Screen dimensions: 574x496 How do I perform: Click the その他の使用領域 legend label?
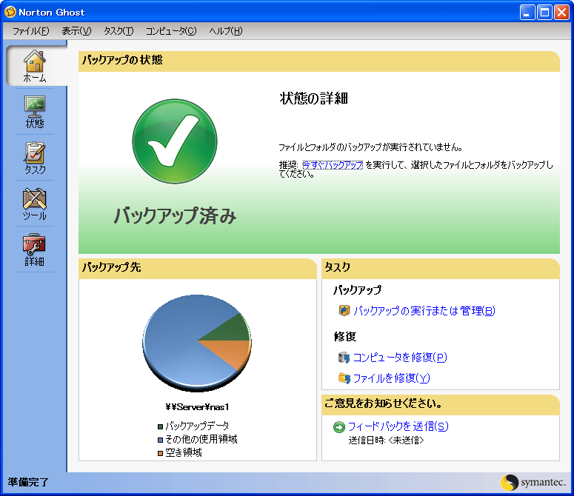[x=201, y=439]
